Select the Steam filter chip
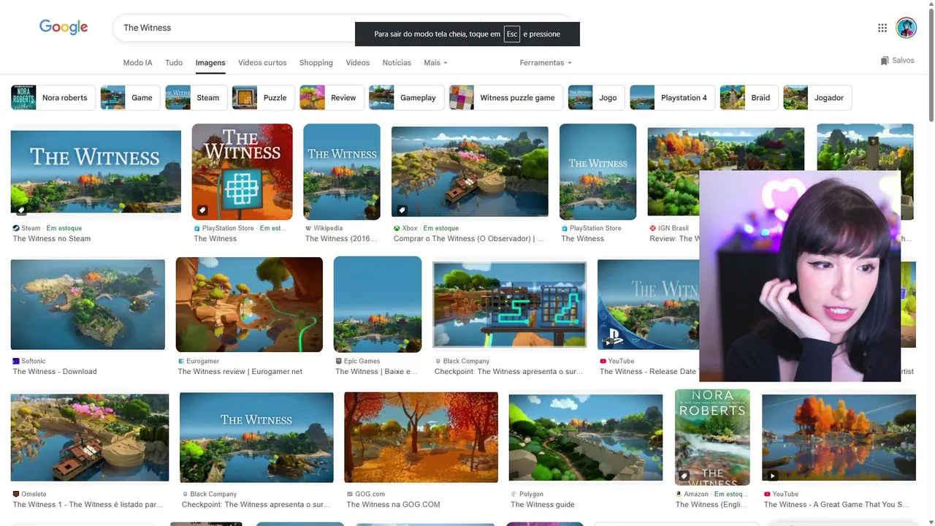This screenshot has width=935, height=526. 196,97
